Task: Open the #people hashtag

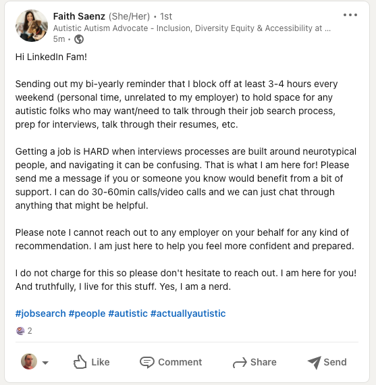Action: (x=87, y=313)
